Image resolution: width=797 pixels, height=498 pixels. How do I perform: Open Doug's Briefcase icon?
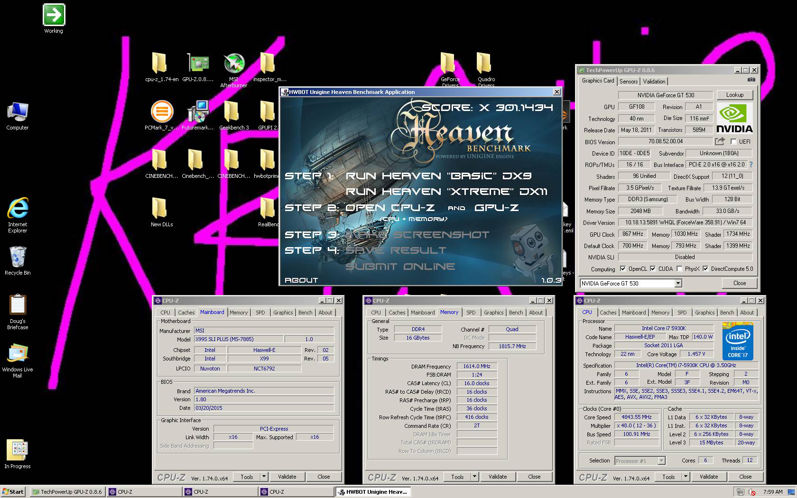pyautogui.click(x=18, y=305)
